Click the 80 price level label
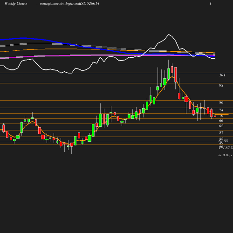Screen dimensions: 233x233 pyautogui.click(x=221, y=103)
